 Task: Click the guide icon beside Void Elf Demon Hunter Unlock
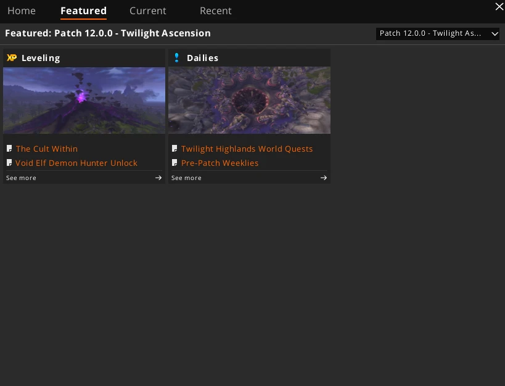9,163
